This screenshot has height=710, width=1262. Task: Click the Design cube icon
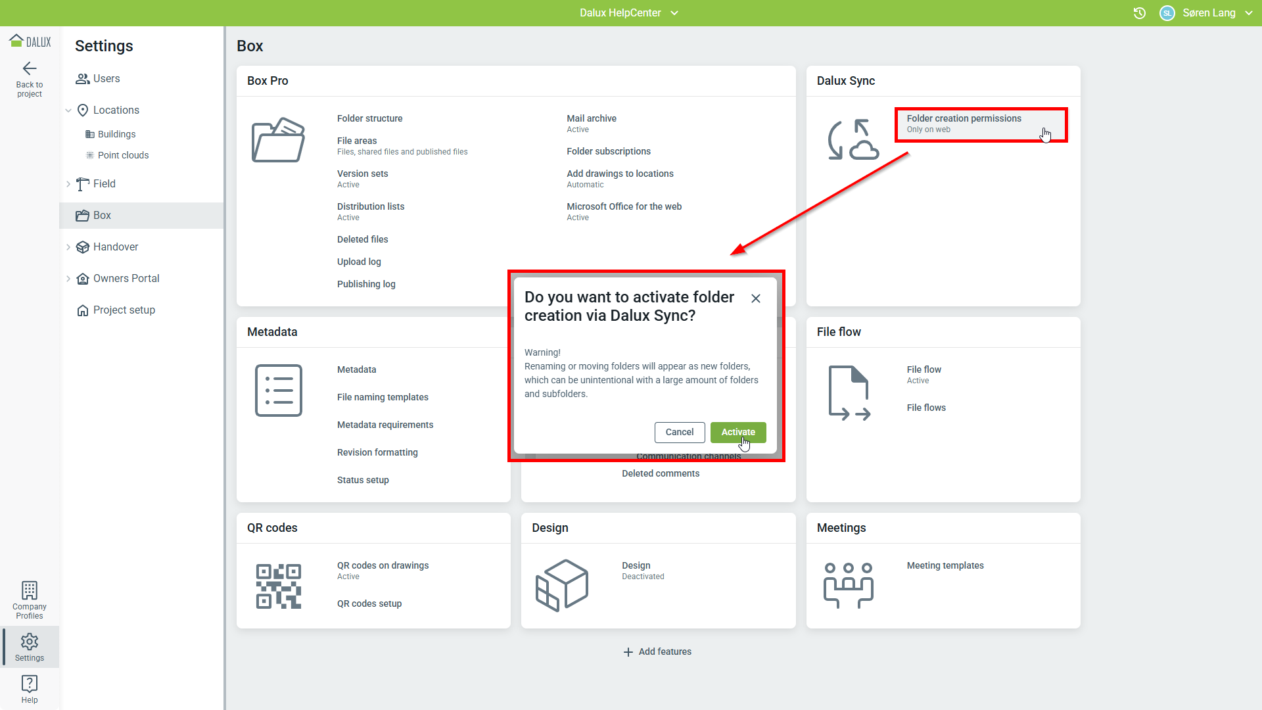click(x=562, y=585)
